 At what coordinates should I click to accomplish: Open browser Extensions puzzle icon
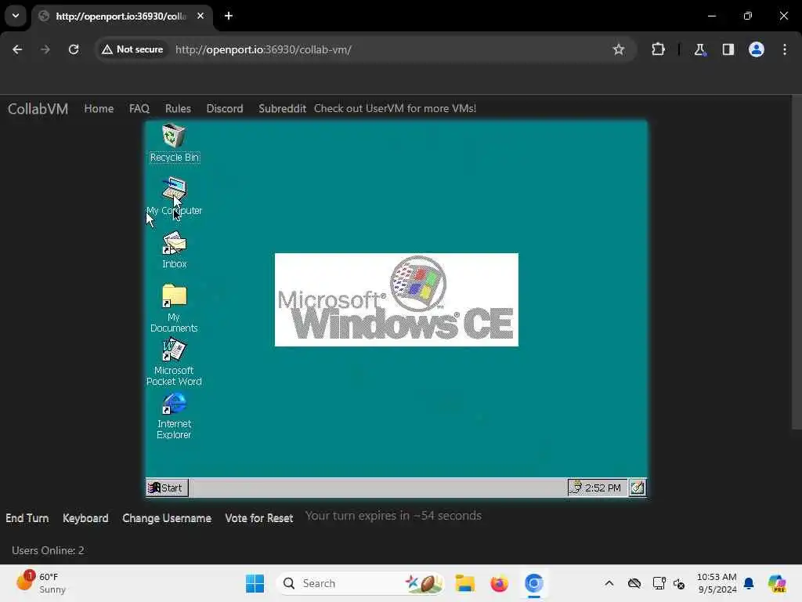click(658, 49)
